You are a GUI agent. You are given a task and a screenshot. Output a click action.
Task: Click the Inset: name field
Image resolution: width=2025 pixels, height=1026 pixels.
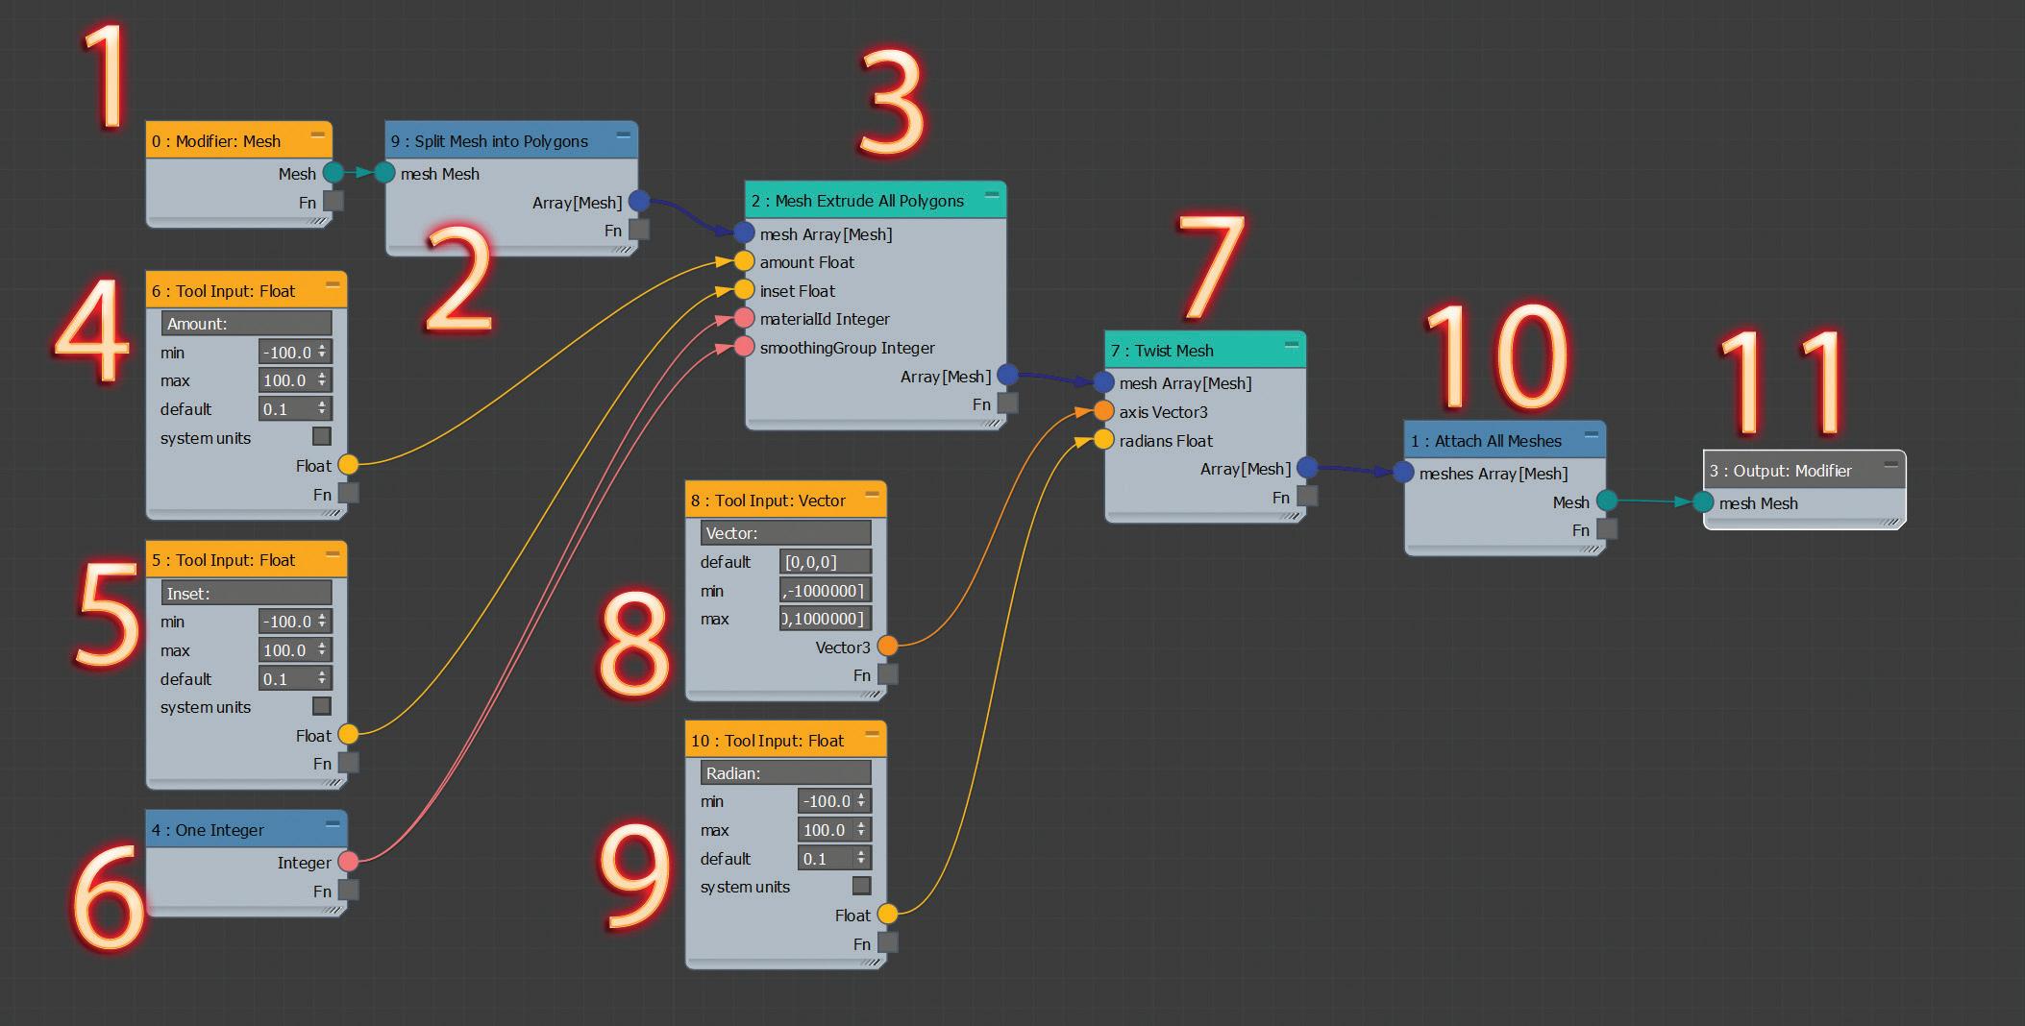[246, 593]
